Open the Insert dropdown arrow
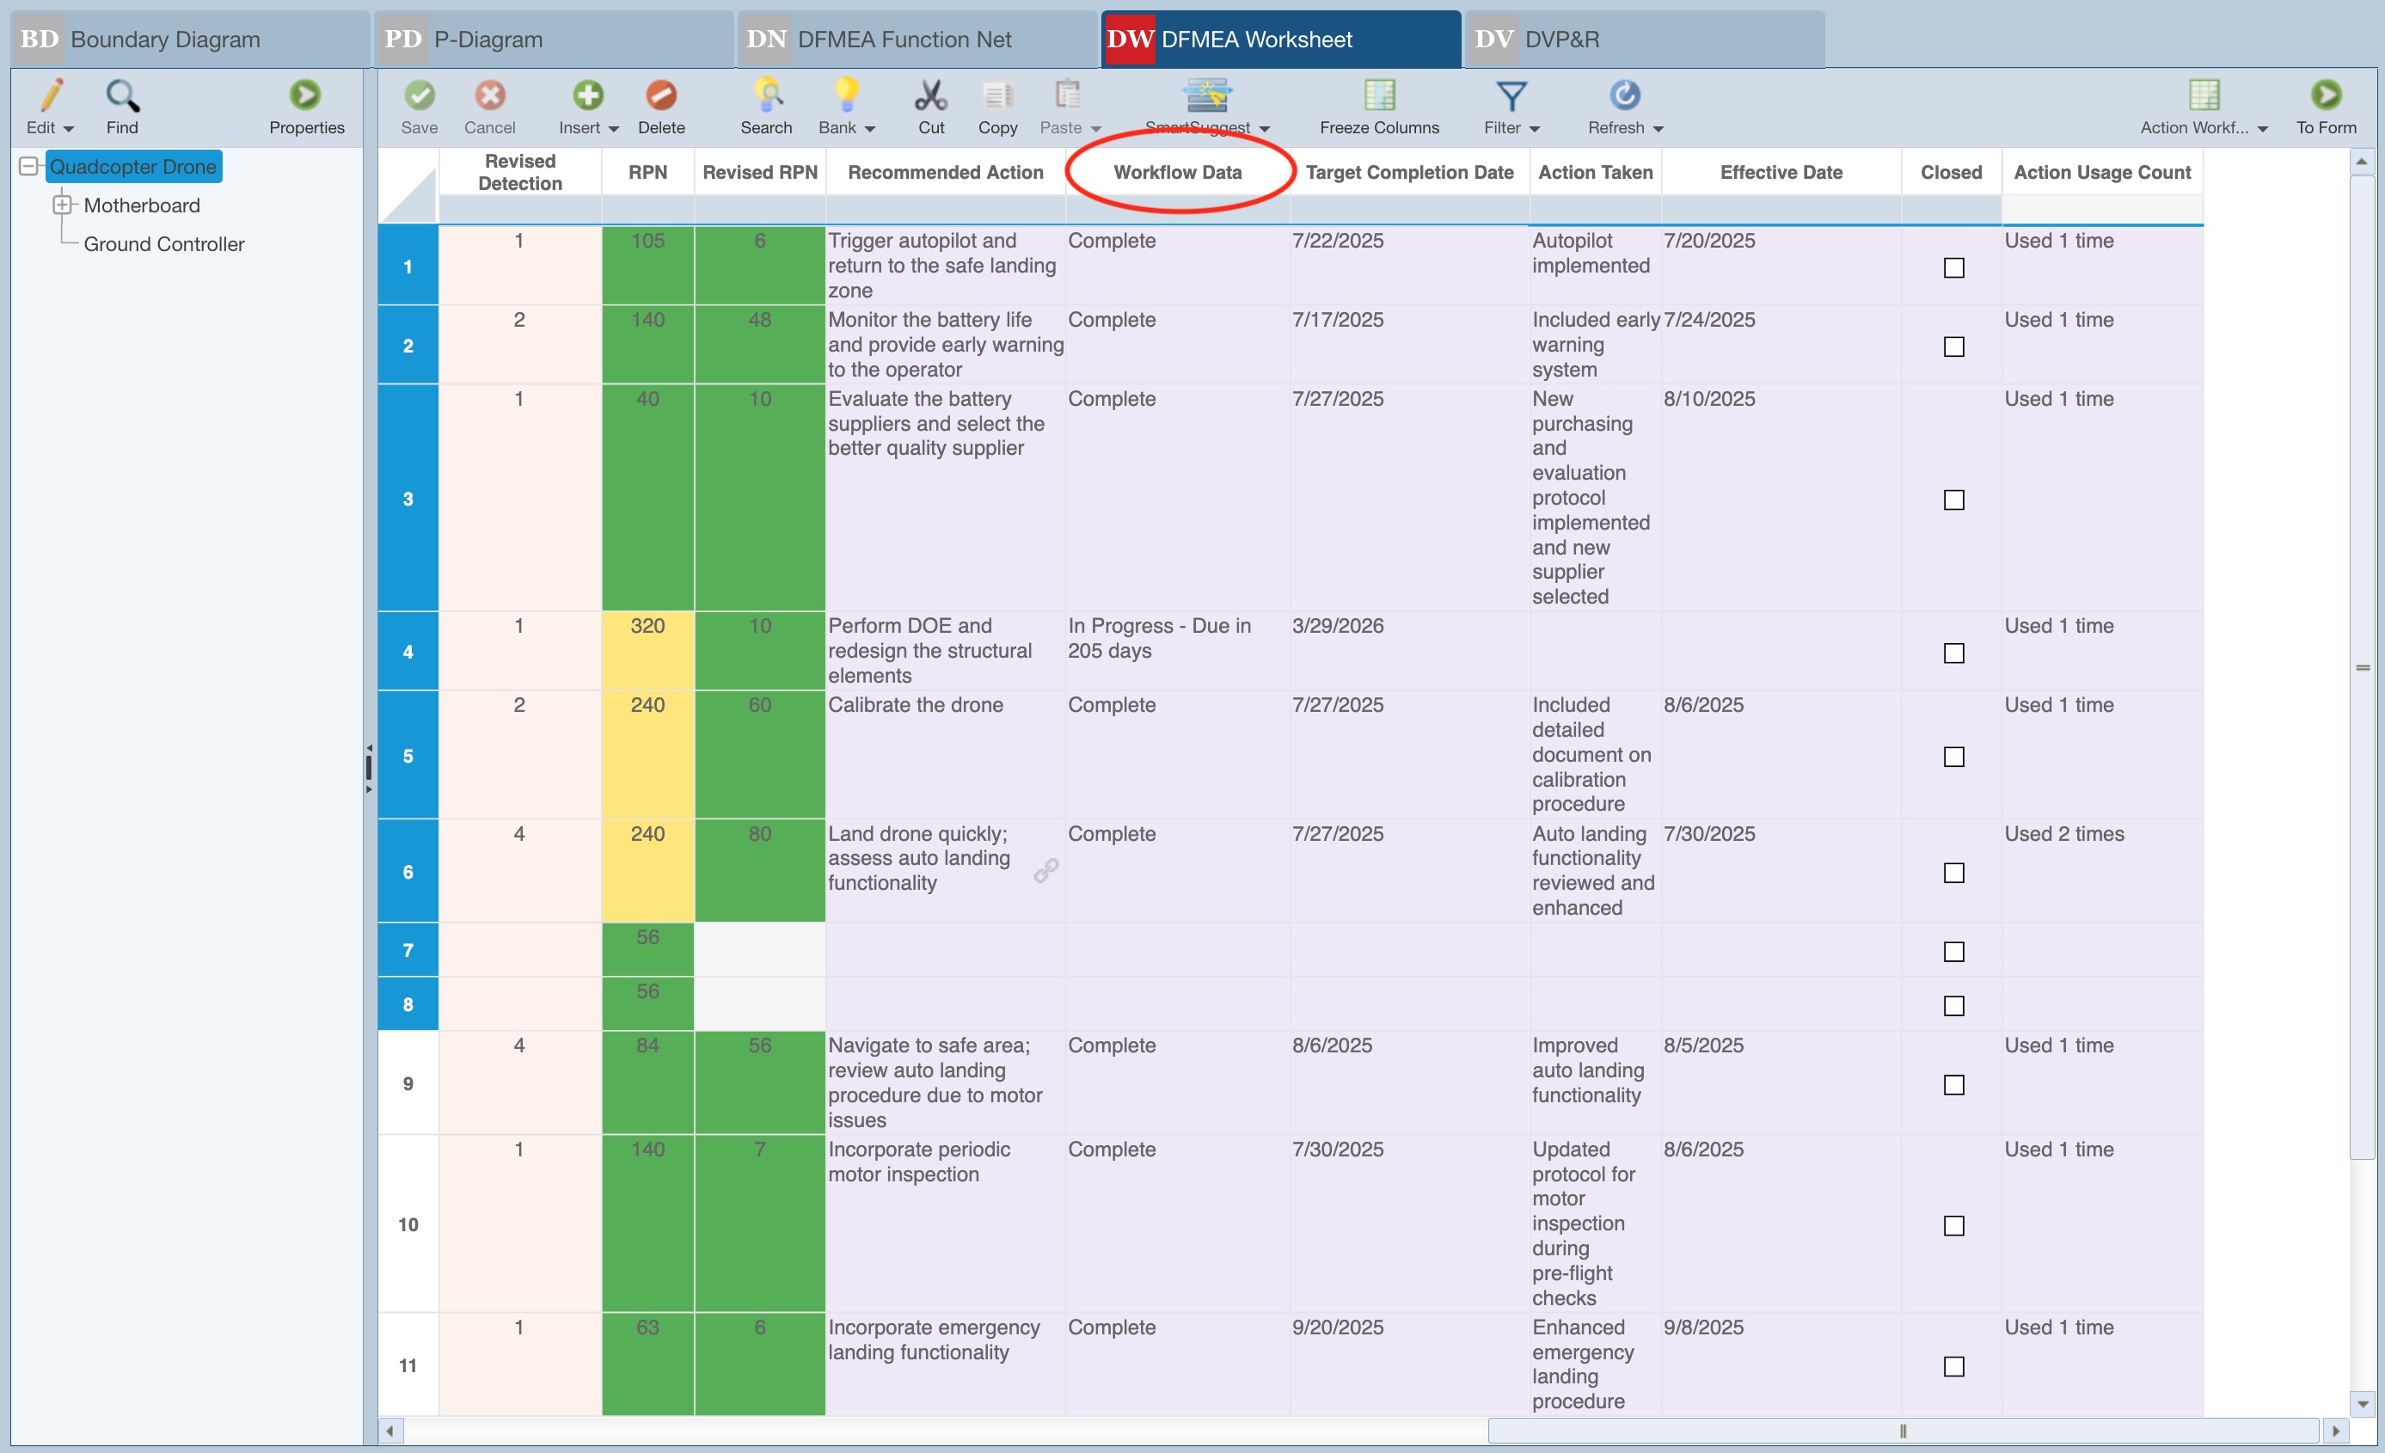The height and width of the screenshot is (1453, 2385). tap(614, 129)
